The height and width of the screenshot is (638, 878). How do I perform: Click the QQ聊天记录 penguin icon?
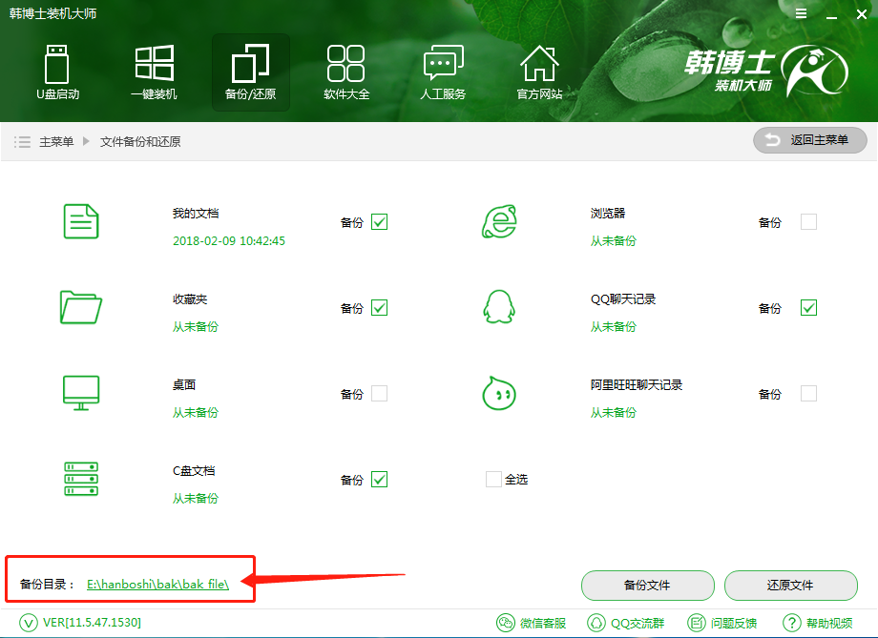(498, 307)
